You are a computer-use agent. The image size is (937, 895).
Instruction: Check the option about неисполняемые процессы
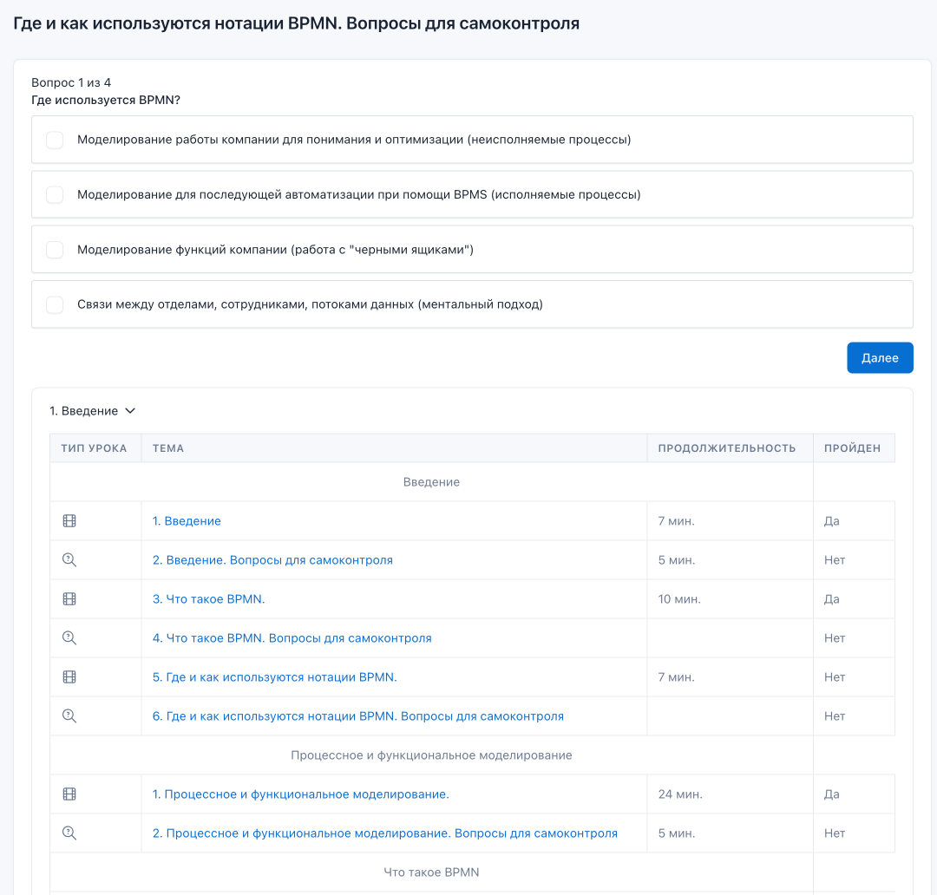tap(55, 140)
